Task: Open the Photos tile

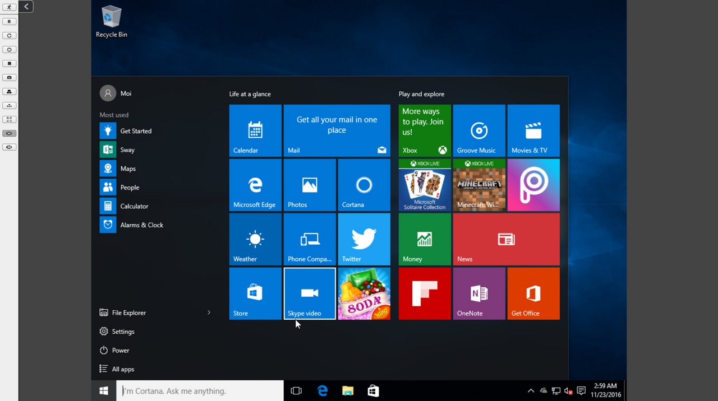Action: 310,185
